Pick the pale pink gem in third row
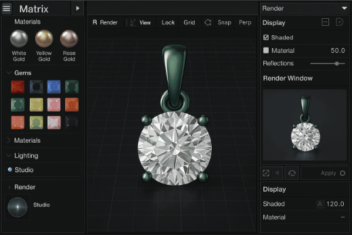This screenshot has height=235, width=352. (54, 123)
